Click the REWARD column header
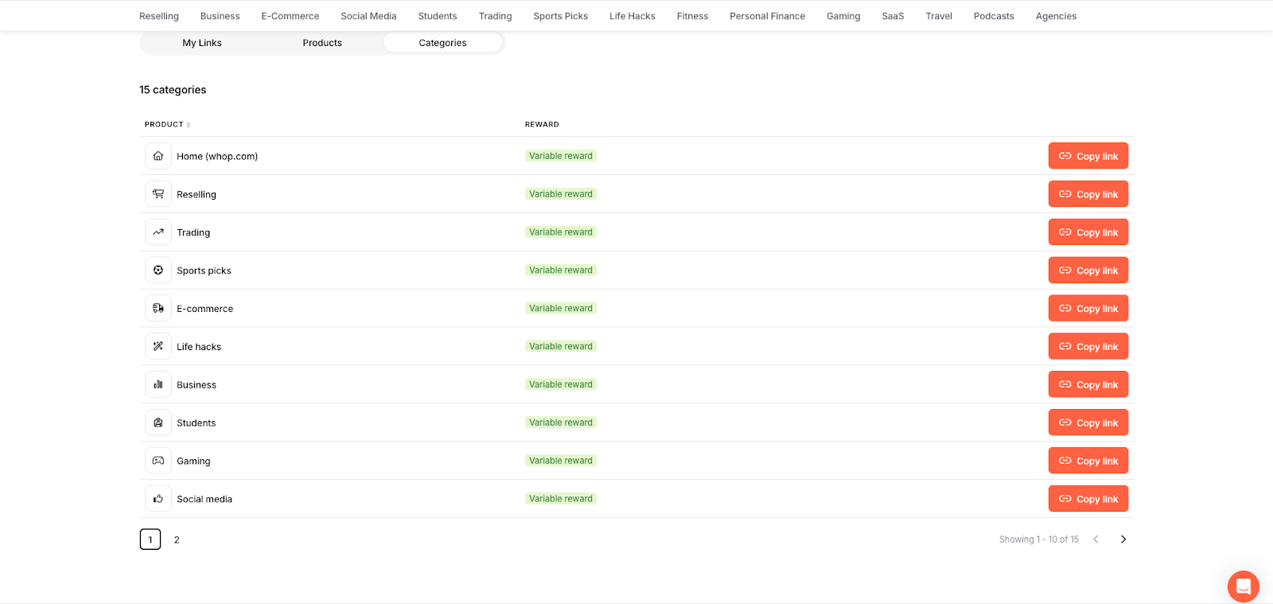 click(542, 124)
